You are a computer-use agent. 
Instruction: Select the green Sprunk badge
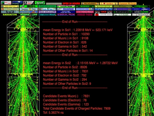(x=40, y=3)
